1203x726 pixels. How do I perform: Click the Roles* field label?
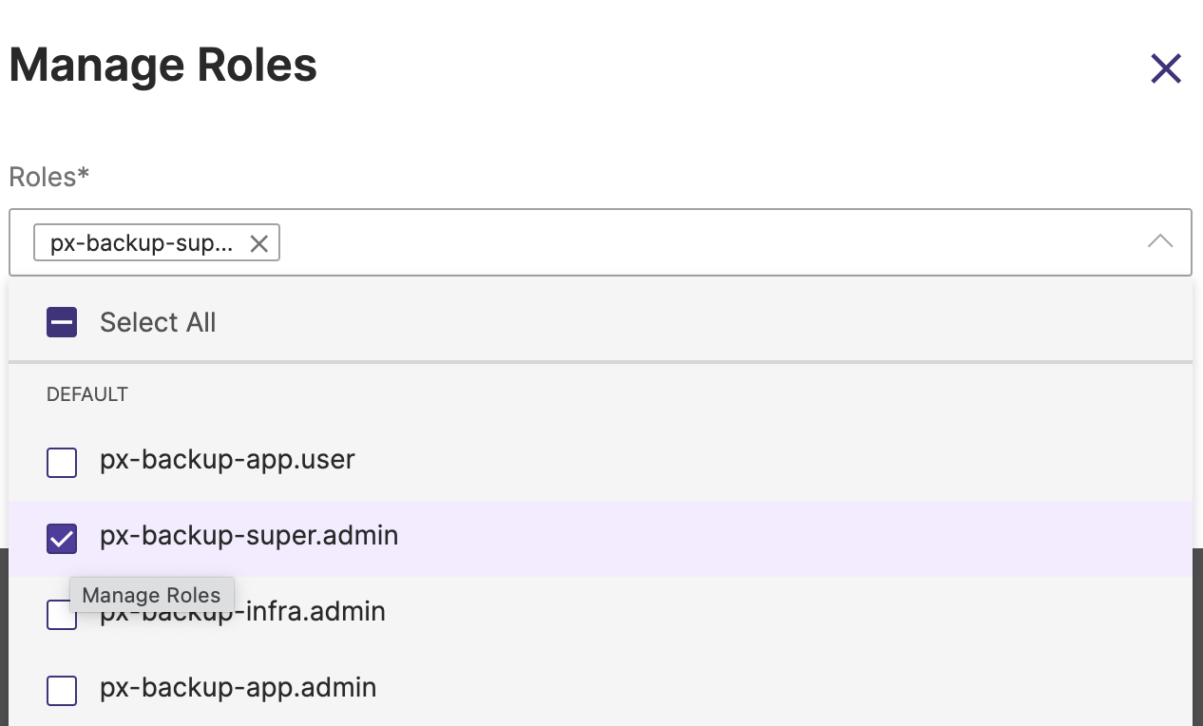click(48, 177)
